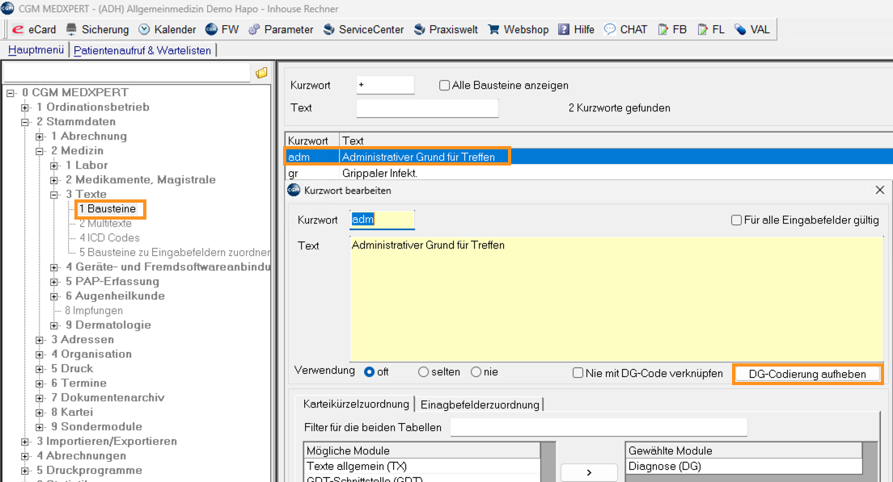Switch to Patientenaufruf & Wartelisten tab

click(142, 50)
